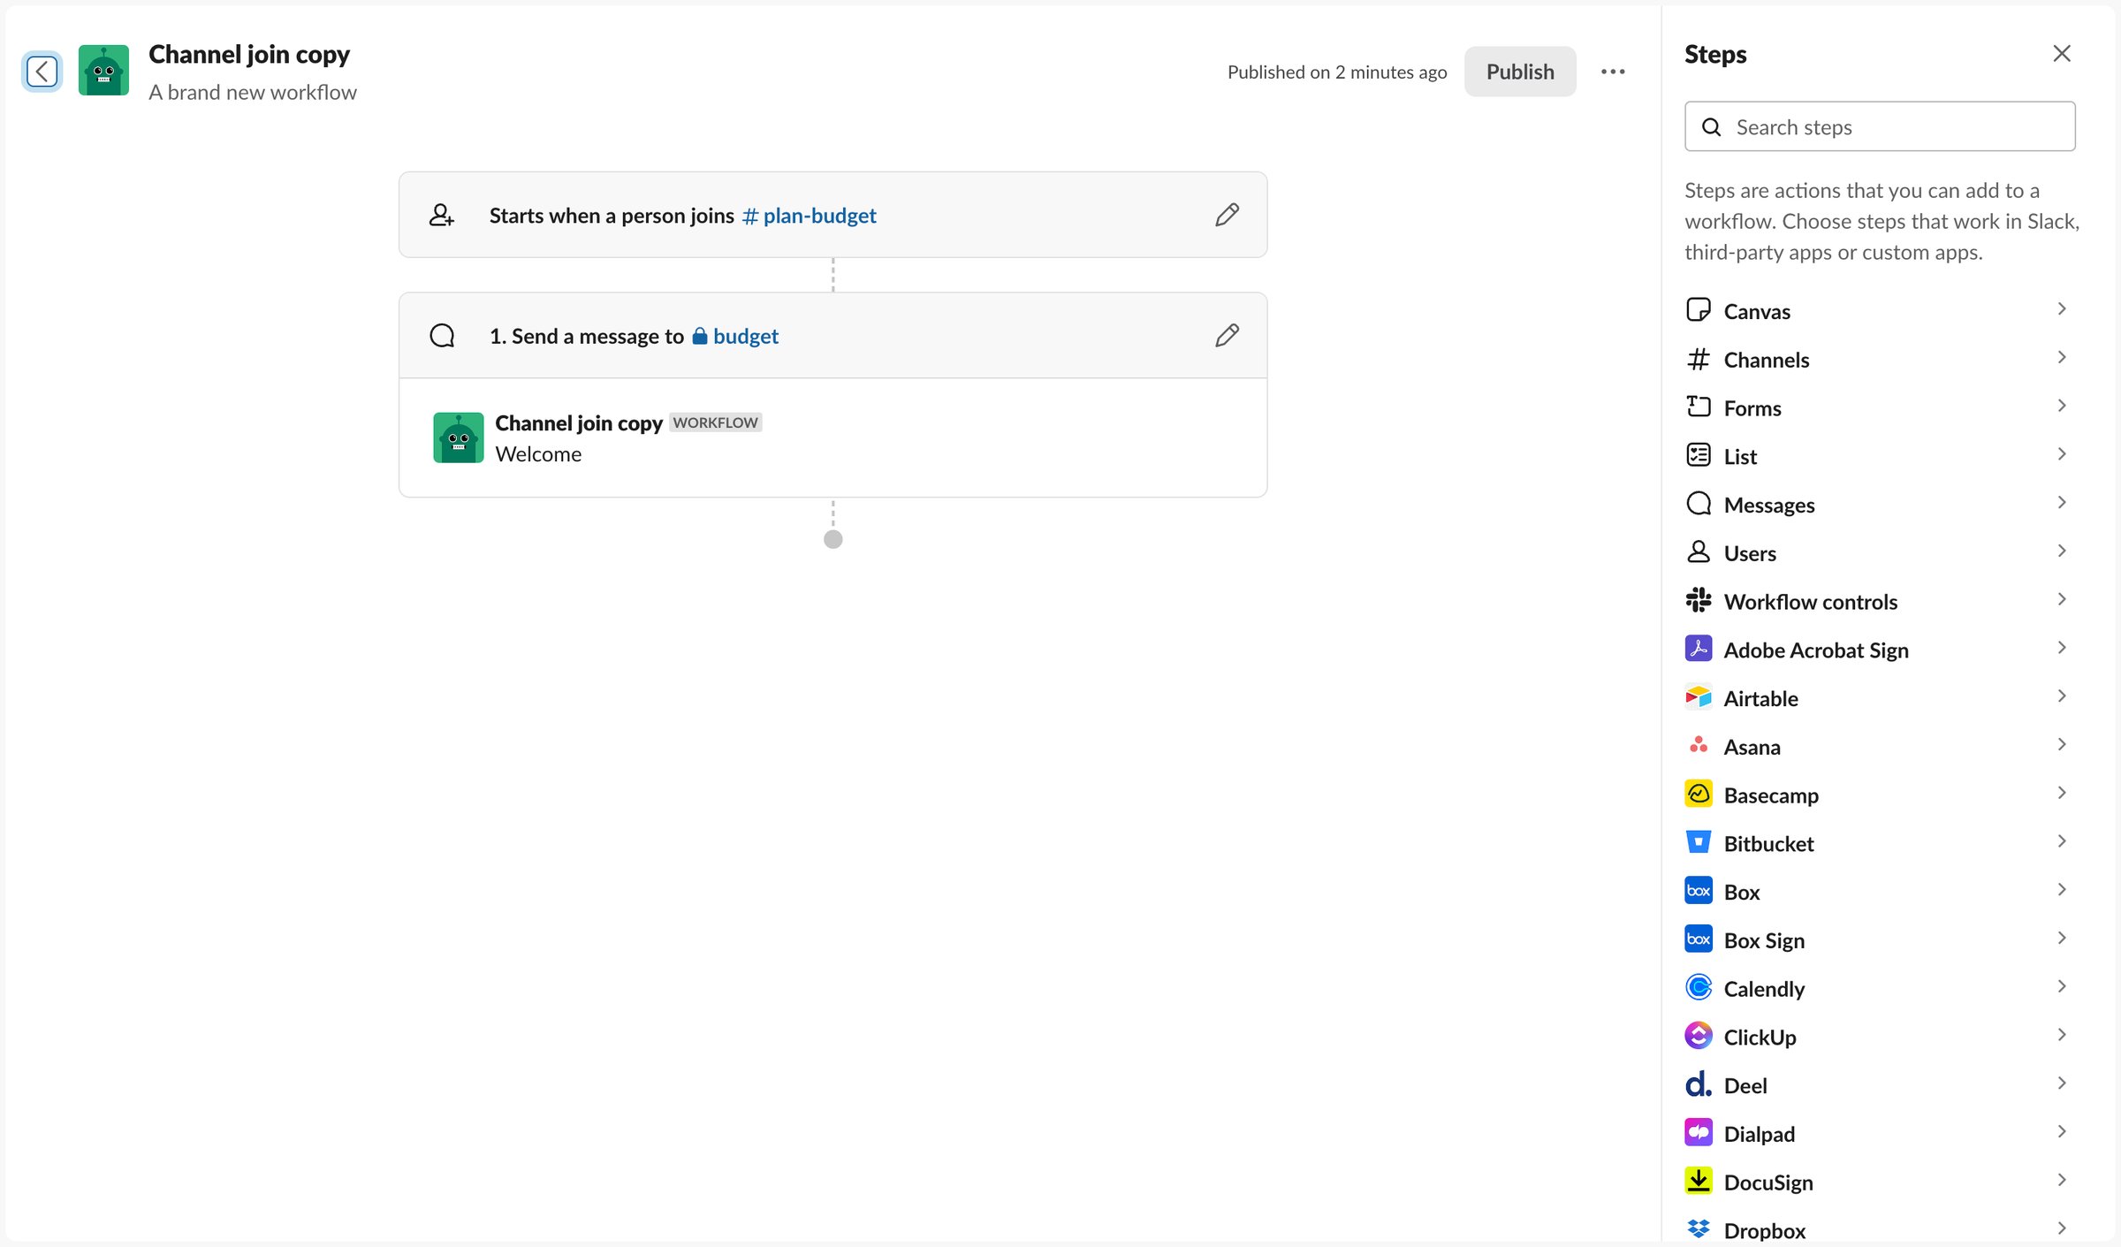Image resolution: width=2121 pixels, height=1247 pixels.
Task: Click 'Published on 2 minutes ago' status
Action: click(x=1337, y=72)
